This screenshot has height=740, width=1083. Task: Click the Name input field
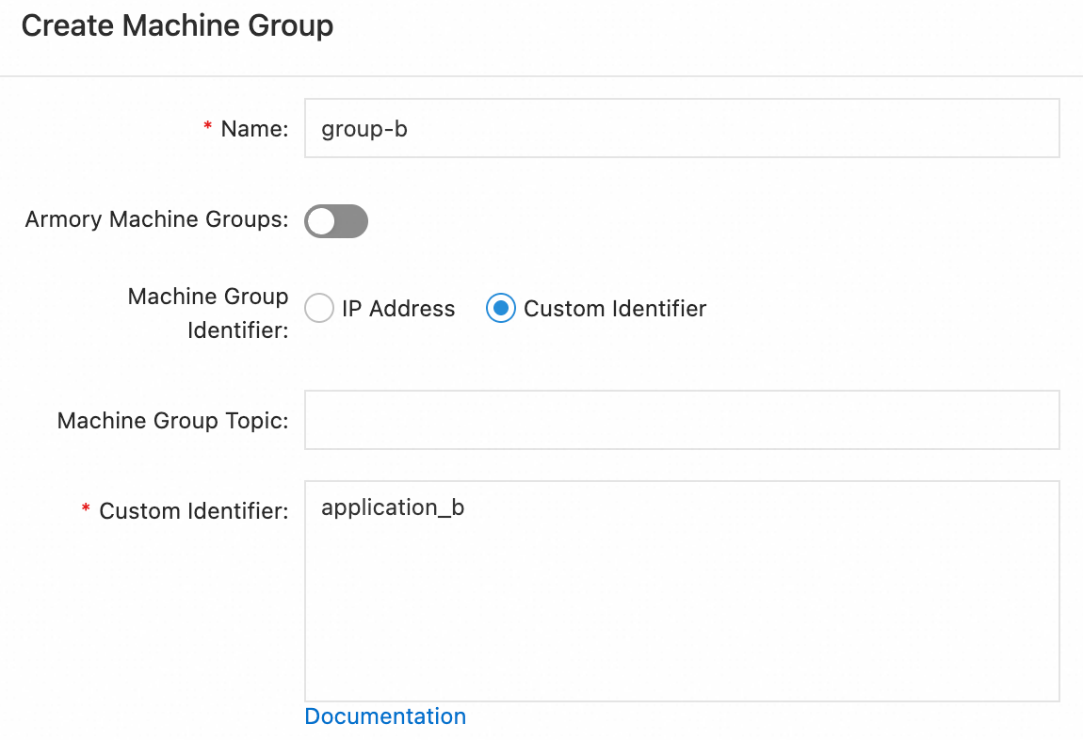682,128
